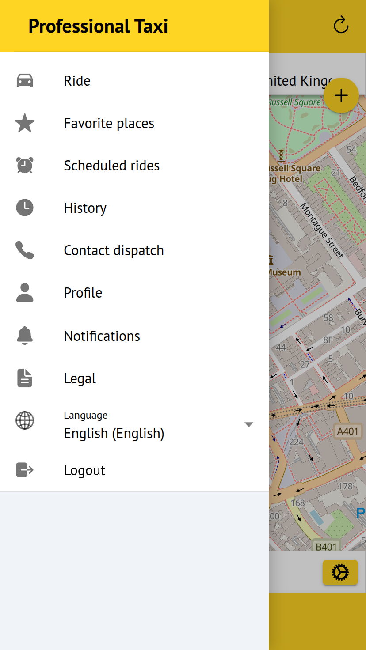
Task: Click the logout arrow icon
Action: (25, 470)
